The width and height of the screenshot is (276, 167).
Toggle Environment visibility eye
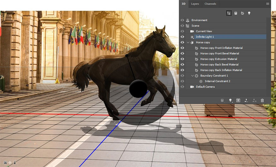point(182,20)
